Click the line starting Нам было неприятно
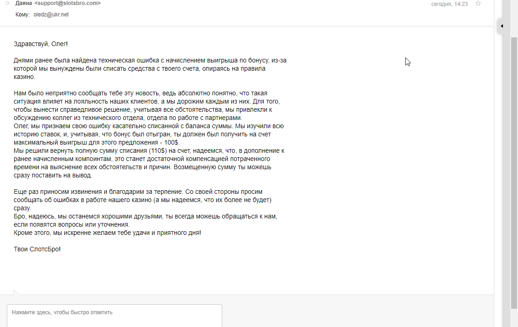The image size is (518, 327). click(x=141, y=93)
